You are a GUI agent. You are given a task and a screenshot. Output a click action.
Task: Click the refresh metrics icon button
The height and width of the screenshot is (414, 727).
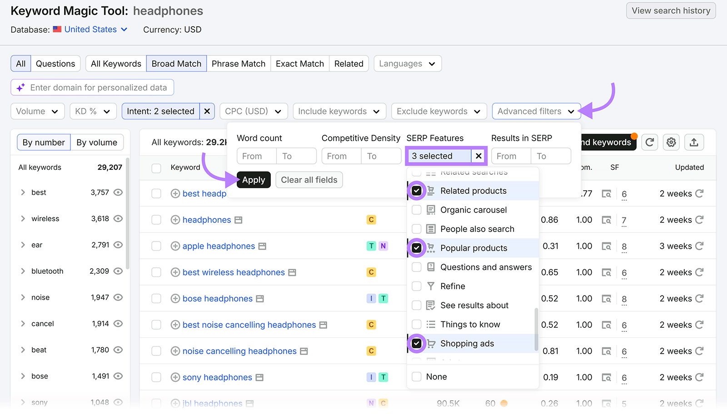pos(650,143)
